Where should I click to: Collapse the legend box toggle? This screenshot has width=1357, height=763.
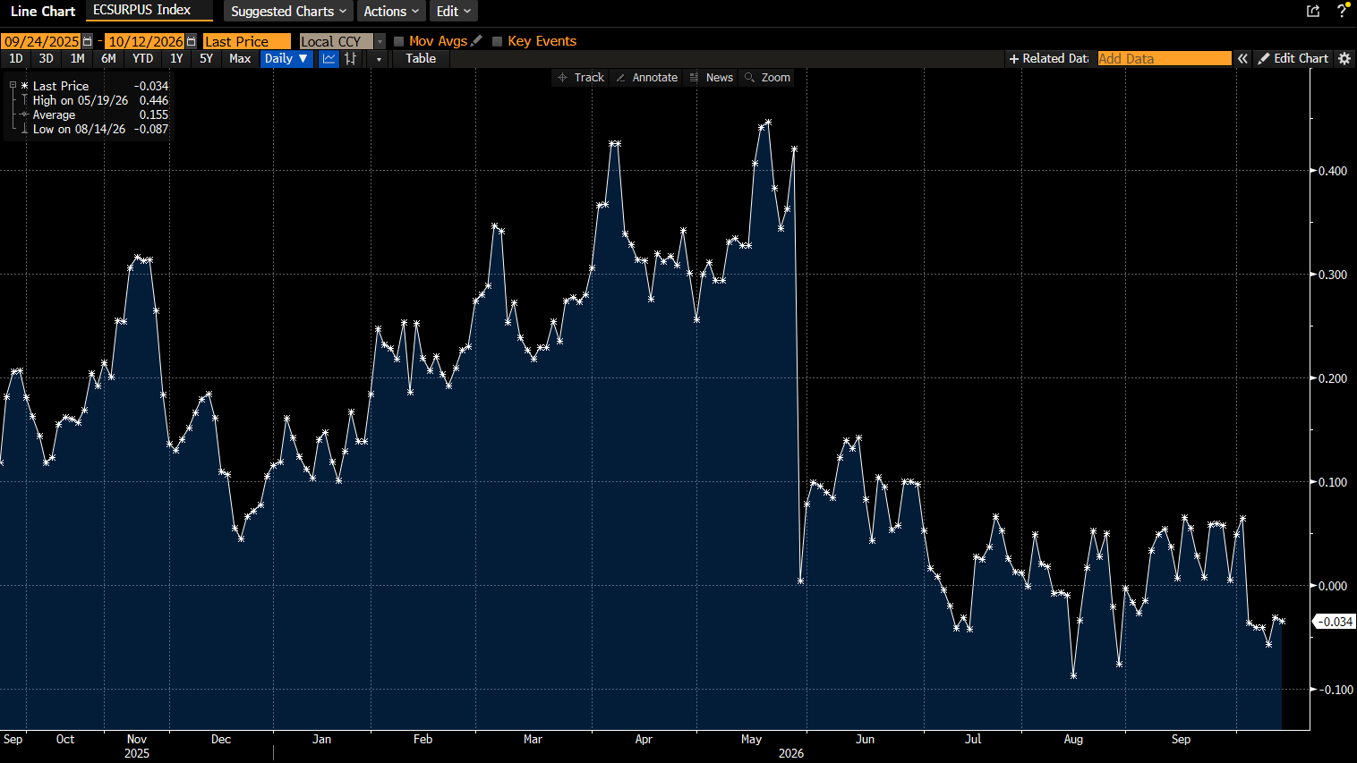click(x=13, y=85)
